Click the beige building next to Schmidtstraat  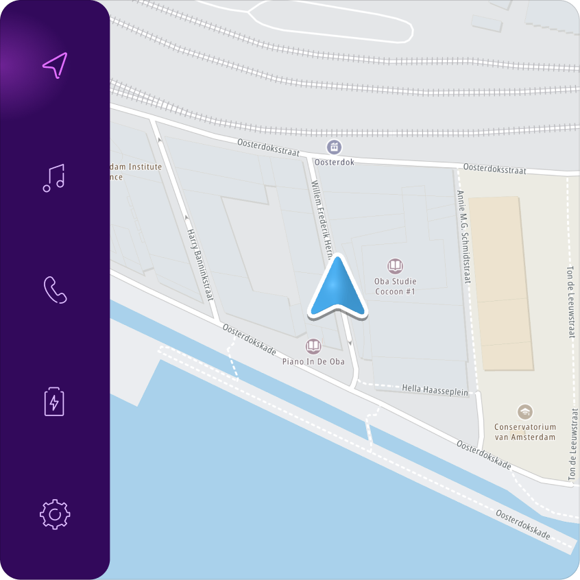501,283
